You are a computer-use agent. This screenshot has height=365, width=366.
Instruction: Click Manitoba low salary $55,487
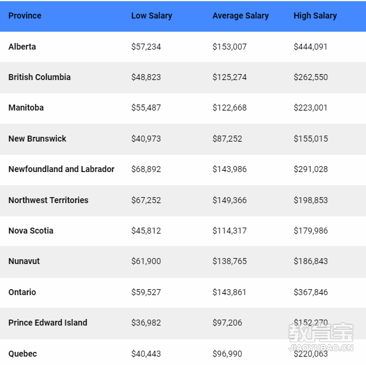click(146, 108)
